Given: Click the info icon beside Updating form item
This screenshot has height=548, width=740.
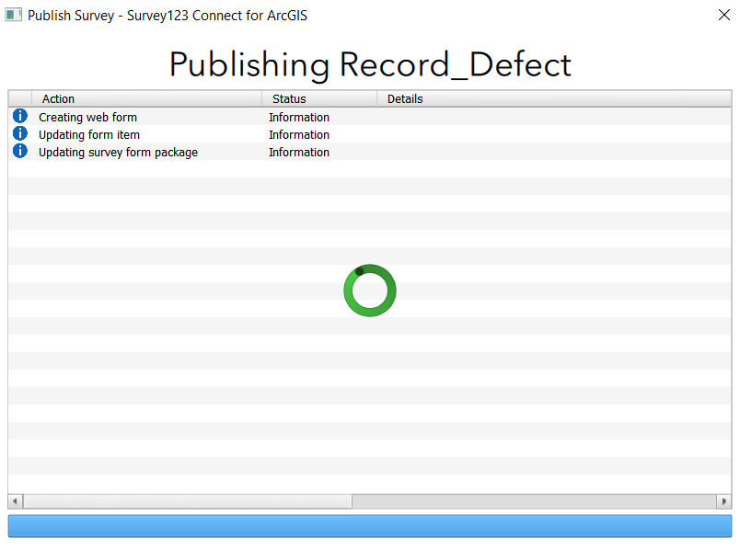Looking at the screenshot, I should (20, 133).
